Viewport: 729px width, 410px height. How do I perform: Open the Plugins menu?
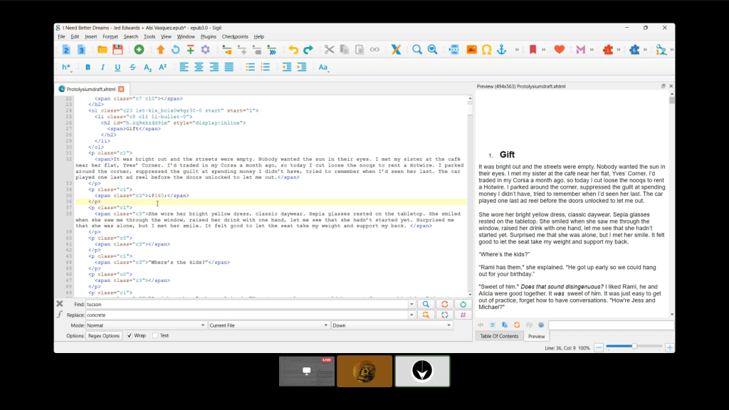click(208, 36)
